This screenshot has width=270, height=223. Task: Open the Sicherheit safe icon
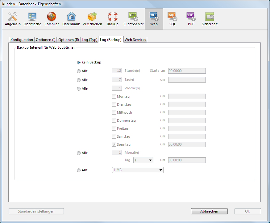[x=210, y=19]
